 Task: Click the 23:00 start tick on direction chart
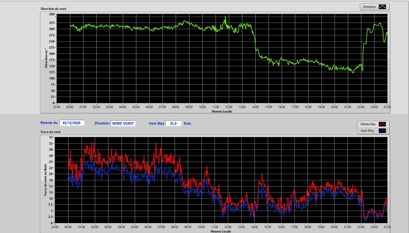tap(57, 107)
